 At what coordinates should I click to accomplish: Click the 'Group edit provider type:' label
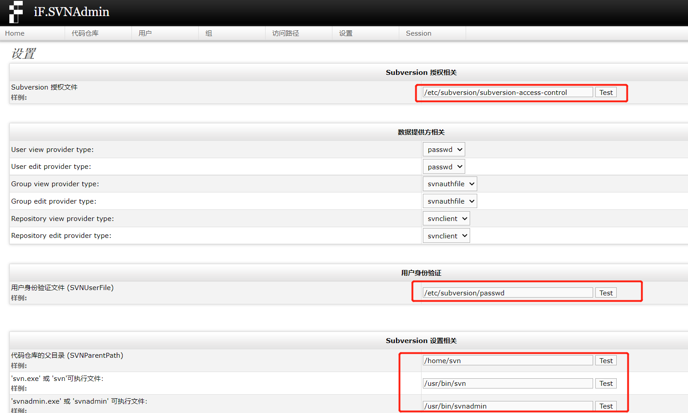click(x=54, y=201)
